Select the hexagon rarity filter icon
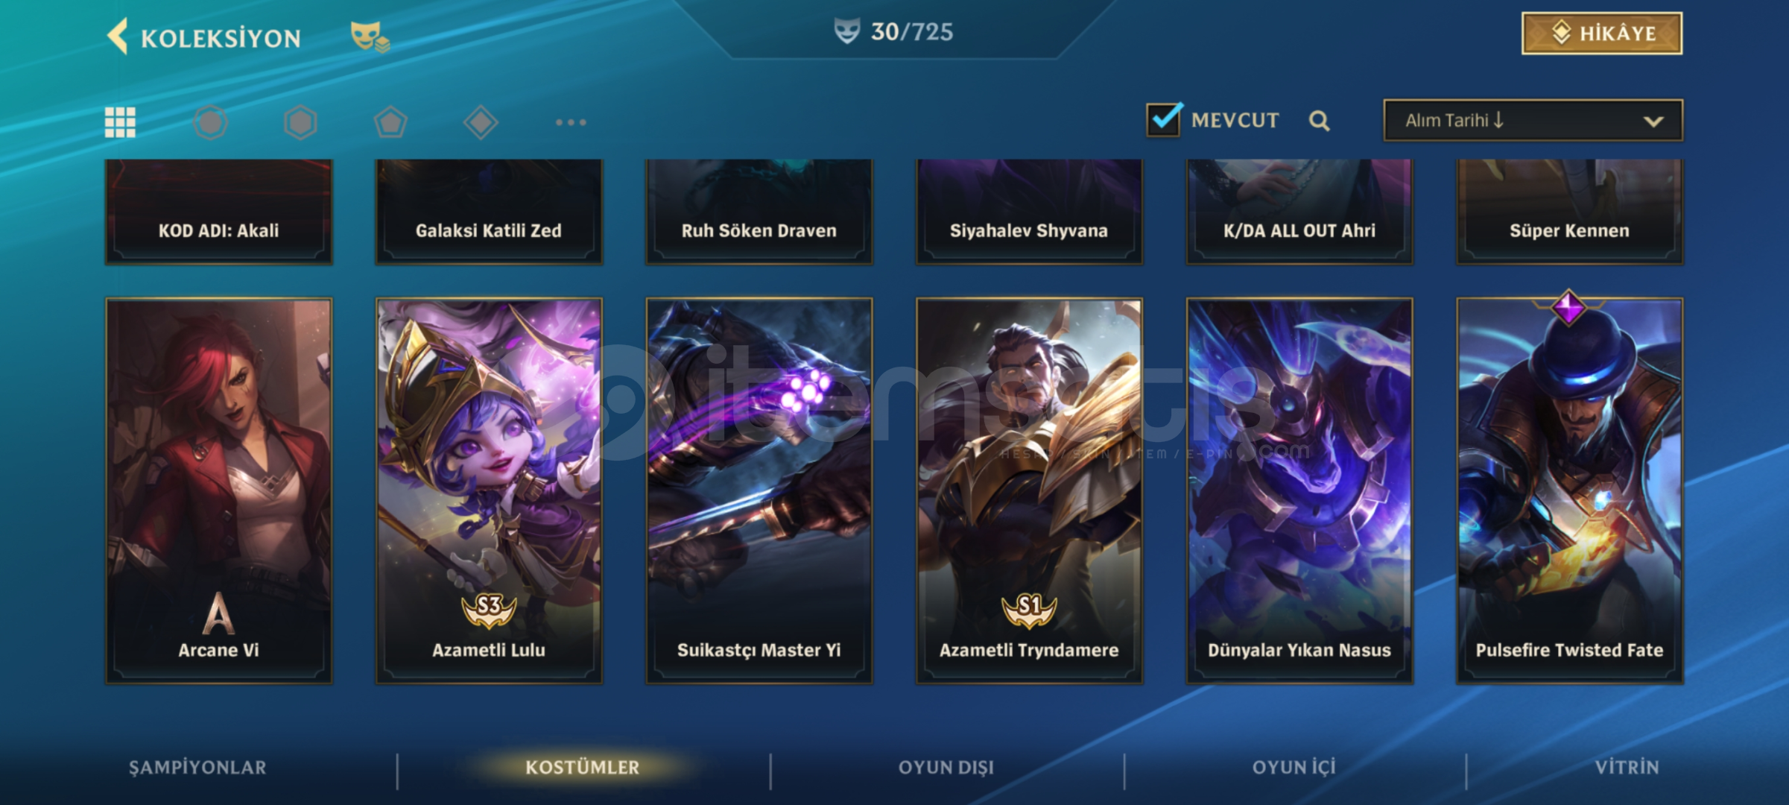The image size is (1789, 805). (x=300, y=122)
